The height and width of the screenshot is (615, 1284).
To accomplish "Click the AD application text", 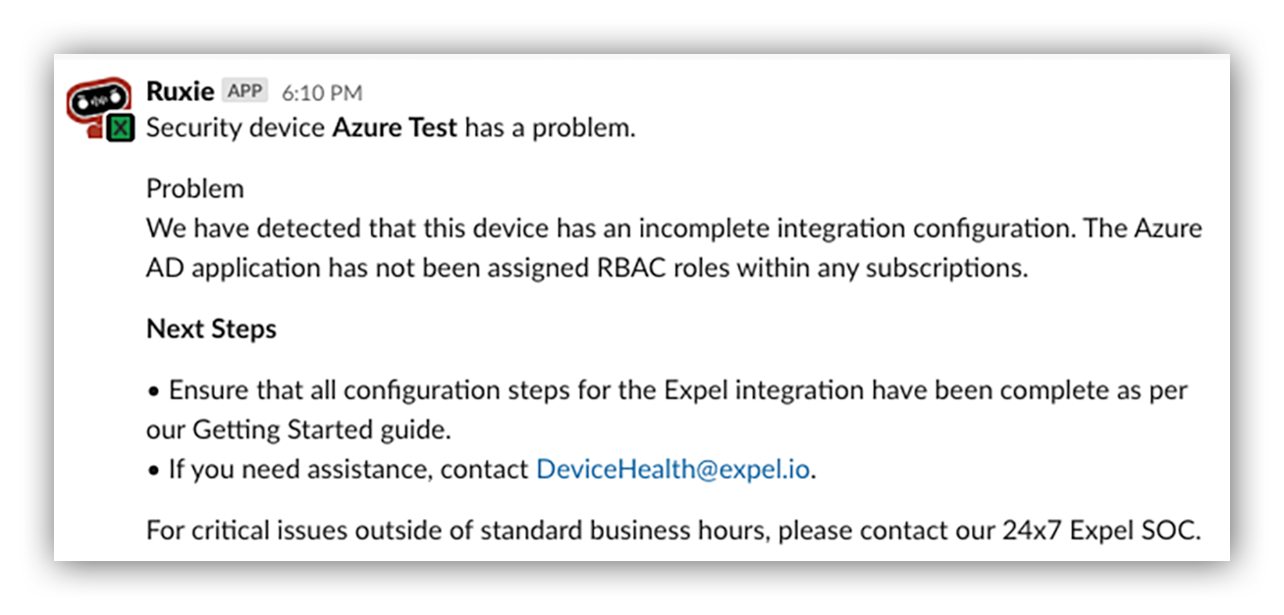I will (234, 268).
